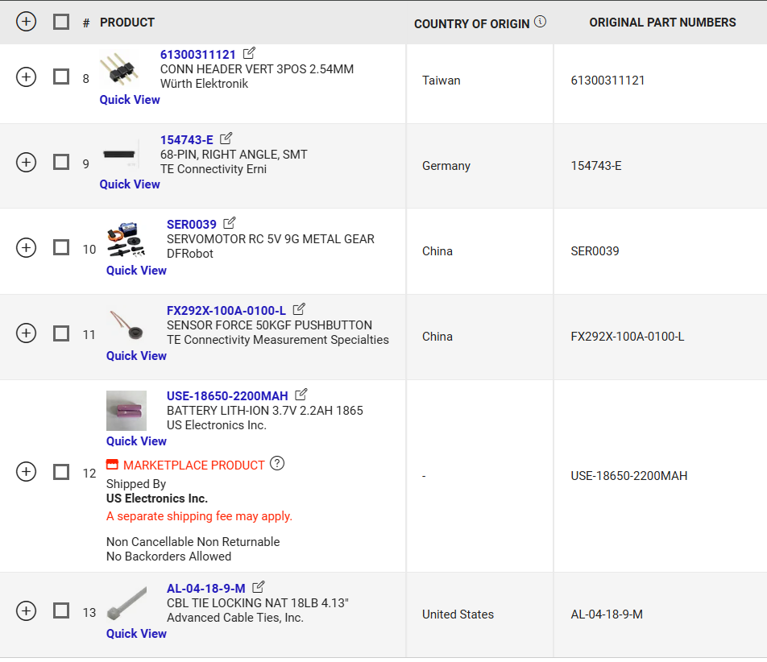Show Country of Origin info tooltip icon
The image size is (767, 662).
540,22
